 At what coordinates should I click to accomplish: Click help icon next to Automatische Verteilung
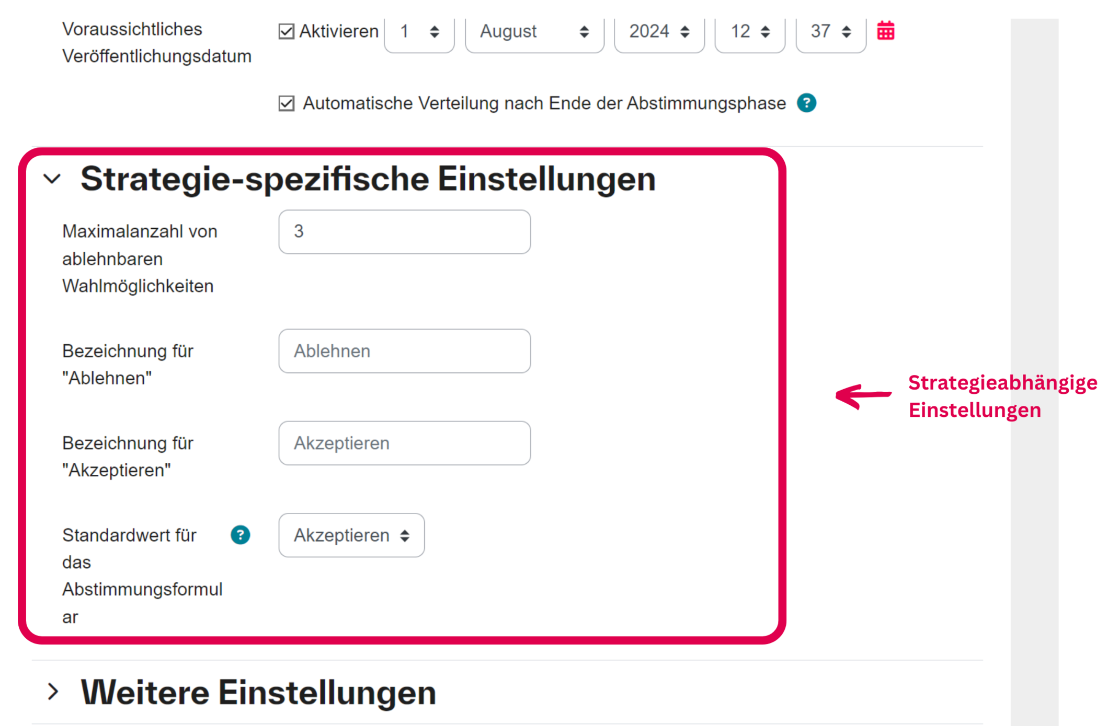806,103
